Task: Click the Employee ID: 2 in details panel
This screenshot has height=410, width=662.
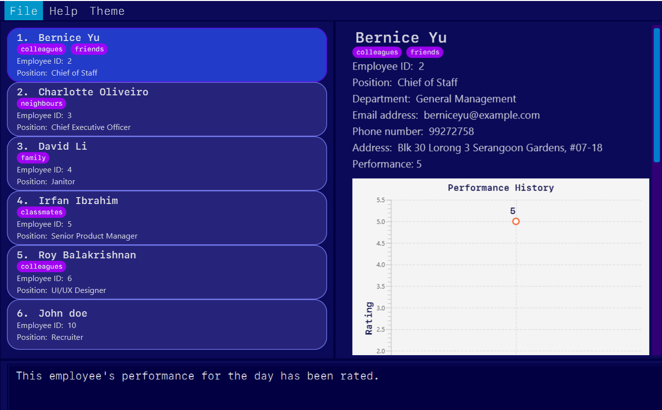Action: (388, 66)
